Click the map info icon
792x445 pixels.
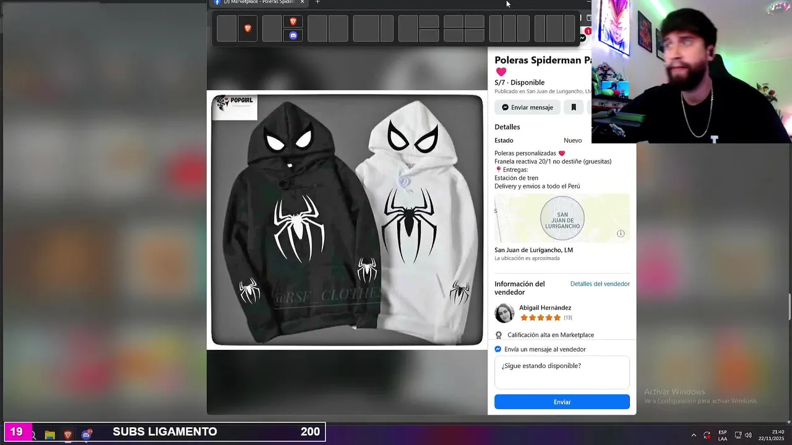tap(621, 234)
